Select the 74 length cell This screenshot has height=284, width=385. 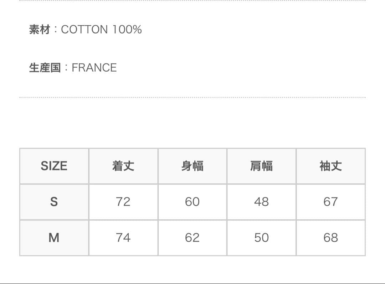(123, 238)
